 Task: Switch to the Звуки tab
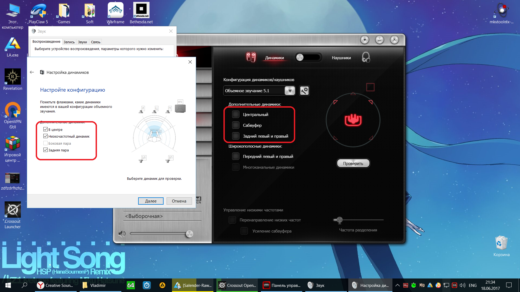[x=82, y=42]
